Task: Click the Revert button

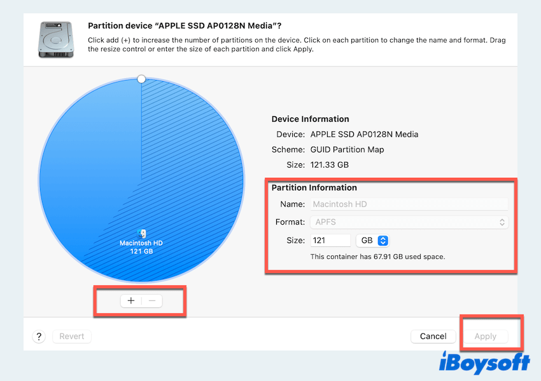Action: point(72,337)
